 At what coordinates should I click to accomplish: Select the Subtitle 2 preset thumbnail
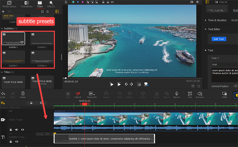click(42, 39)
